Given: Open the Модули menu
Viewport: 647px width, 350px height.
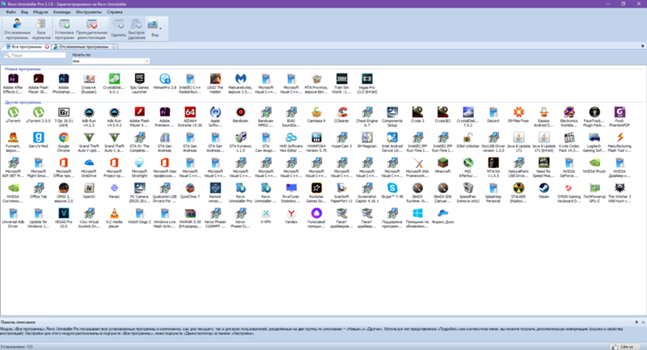Looking at the screenshot, I should click(40, 12).
